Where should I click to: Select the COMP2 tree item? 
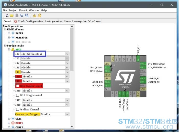coord(19,127)
